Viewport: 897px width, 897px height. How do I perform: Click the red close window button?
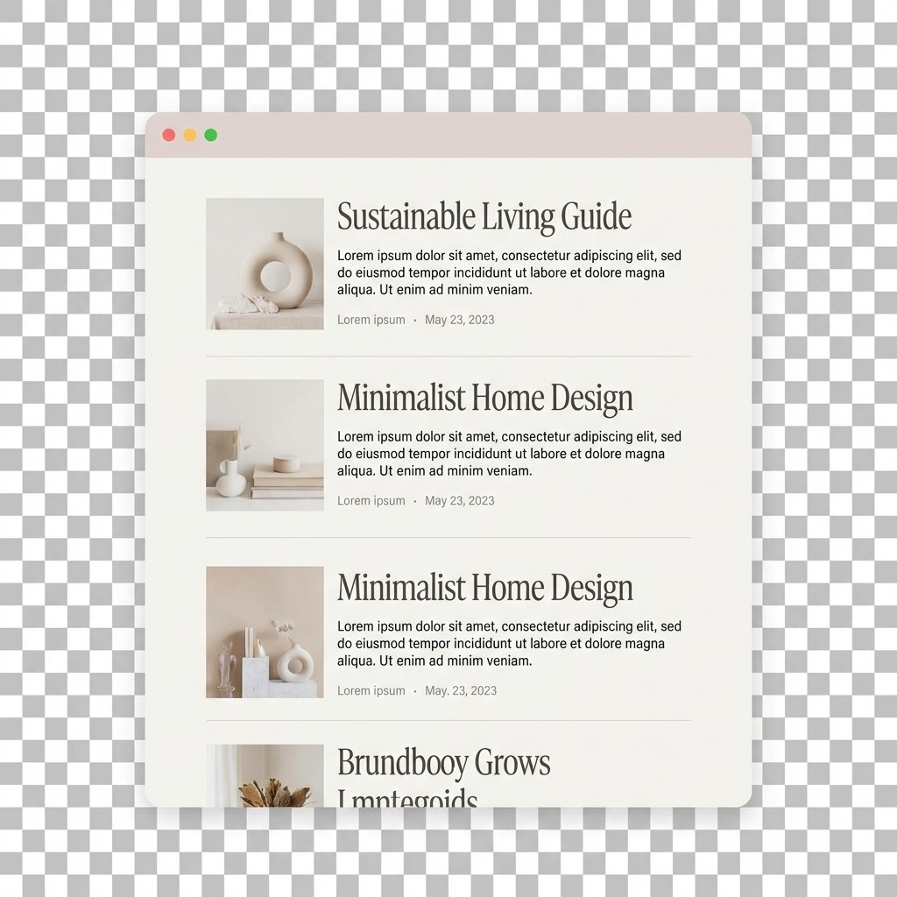(x=169, y=135)
